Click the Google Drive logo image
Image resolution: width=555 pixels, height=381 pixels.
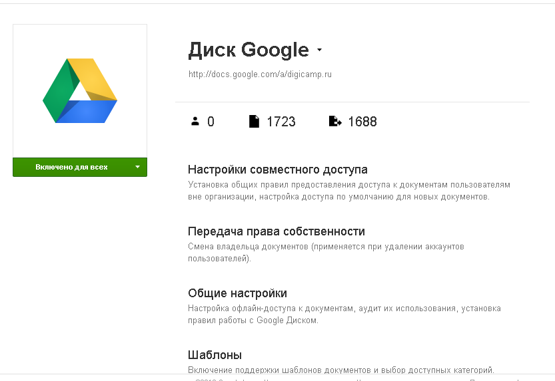click(80, 90)
